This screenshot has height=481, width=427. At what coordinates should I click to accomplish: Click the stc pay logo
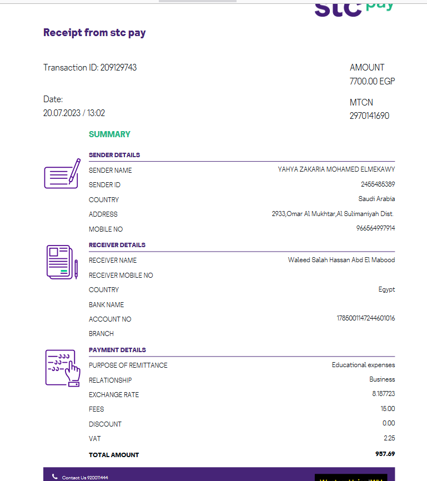tap(354, 10)
